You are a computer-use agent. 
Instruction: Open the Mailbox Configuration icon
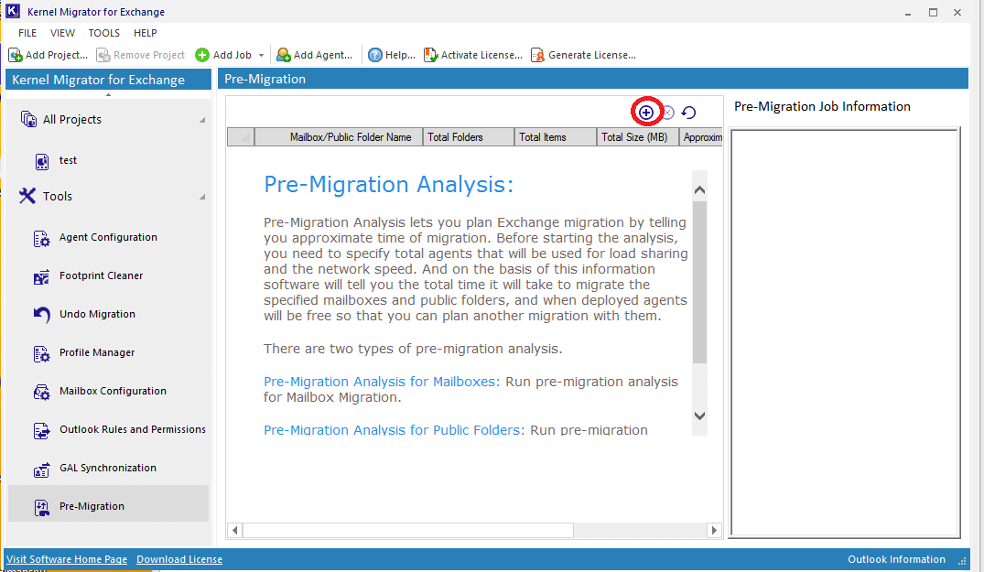41,392
